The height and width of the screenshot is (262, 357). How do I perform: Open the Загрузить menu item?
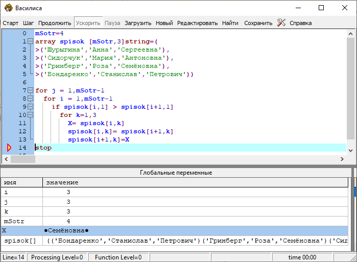(x=137, y=23)
